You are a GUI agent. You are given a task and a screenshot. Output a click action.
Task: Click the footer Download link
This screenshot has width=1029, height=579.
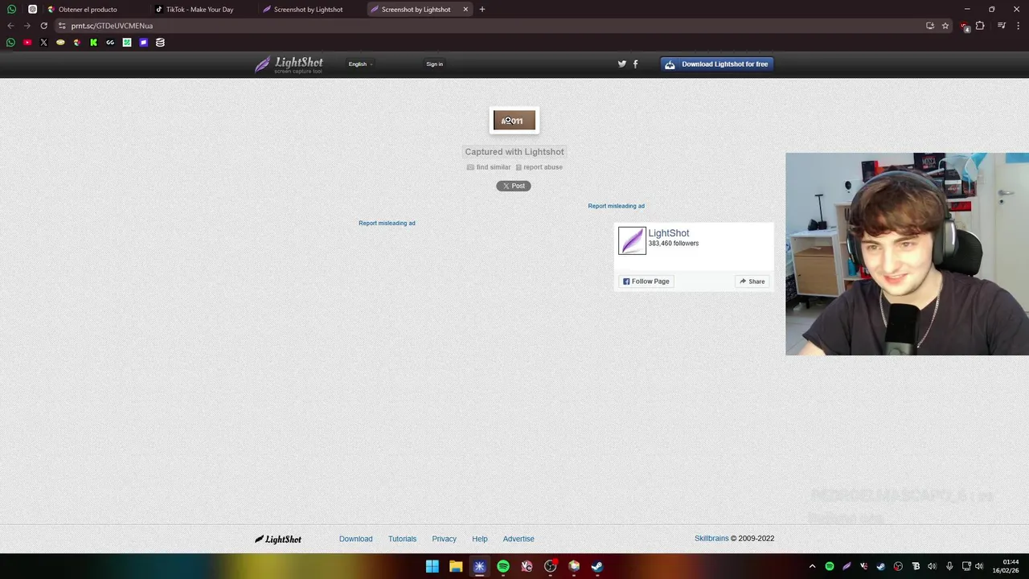(x=355, y=539)
